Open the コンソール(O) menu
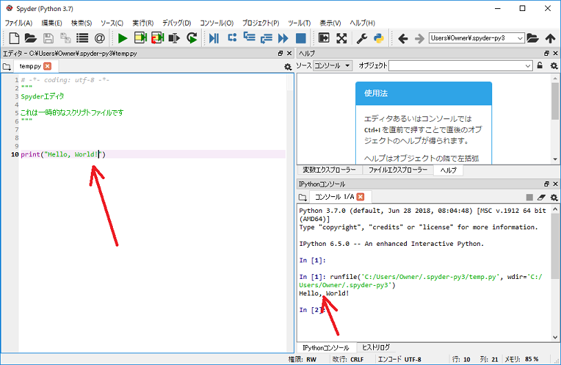The image size is (561, 365). [x=216, y=23]
